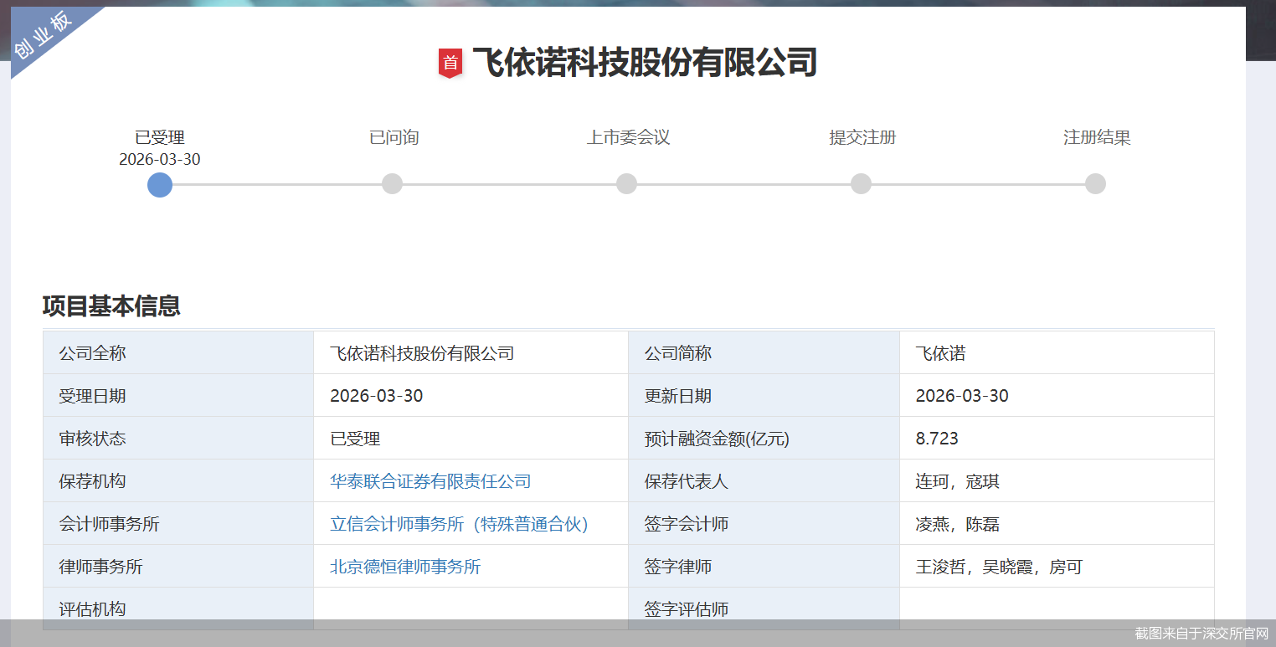Click the progress bar between 已受理 and 已问询

click(276, 184)
